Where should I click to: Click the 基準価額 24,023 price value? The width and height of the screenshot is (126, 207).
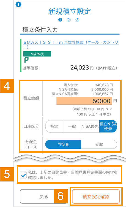coord(79,68)
